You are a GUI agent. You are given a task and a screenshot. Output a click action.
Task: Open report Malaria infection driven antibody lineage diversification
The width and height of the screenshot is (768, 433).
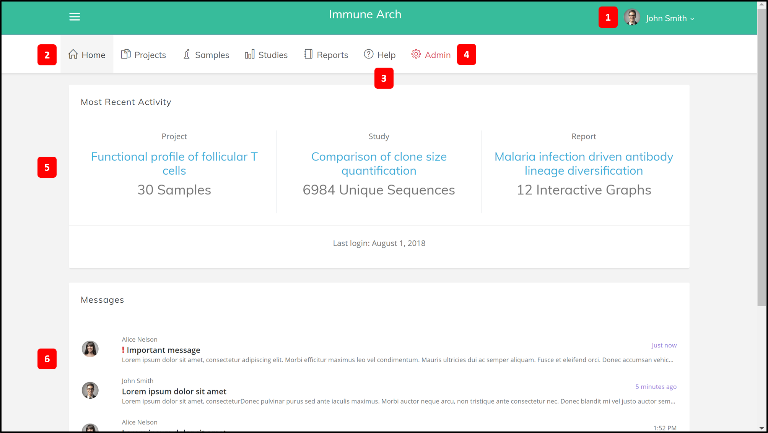point(584,164)
